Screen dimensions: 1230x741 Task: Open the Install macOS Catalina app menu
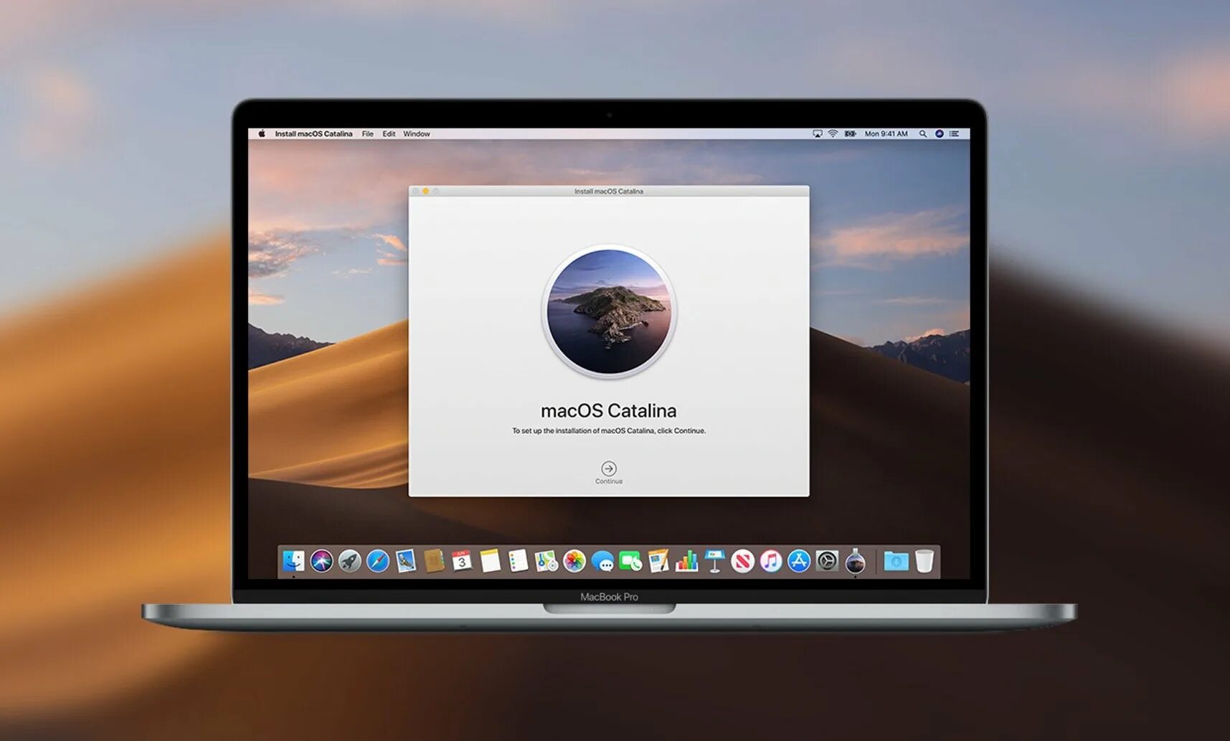[313, 134]
